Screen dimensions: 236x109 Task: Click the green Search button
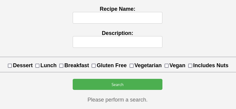(x=117, y=84)
